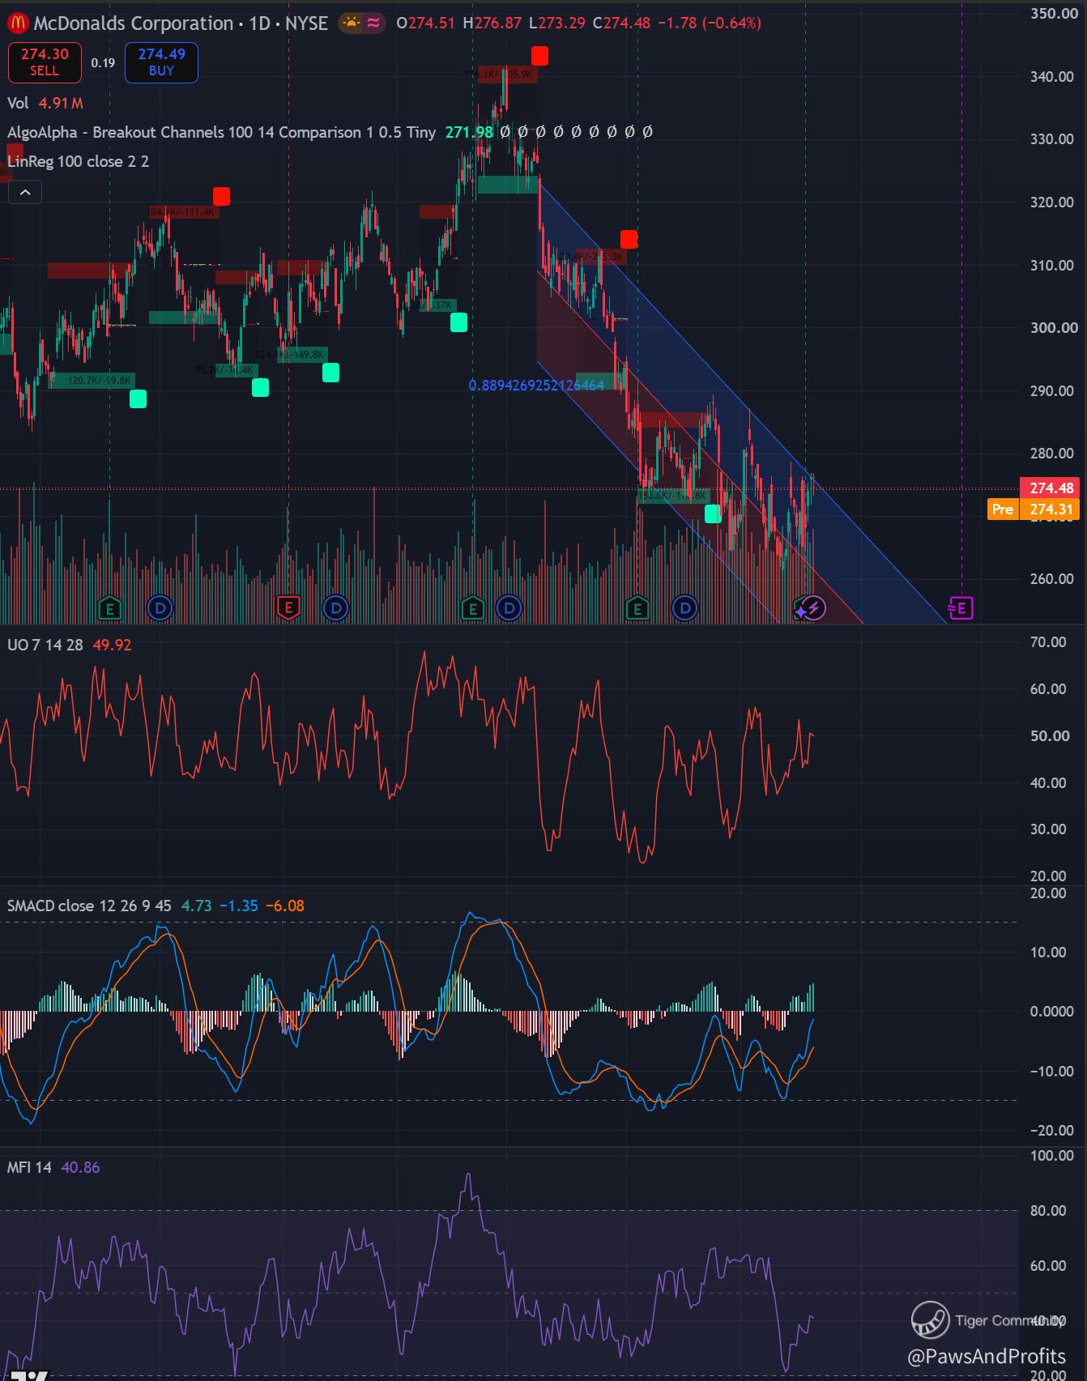1087x1381 pixels.
Task: Click the MFI value 40.86
Action: point(80,1167)
